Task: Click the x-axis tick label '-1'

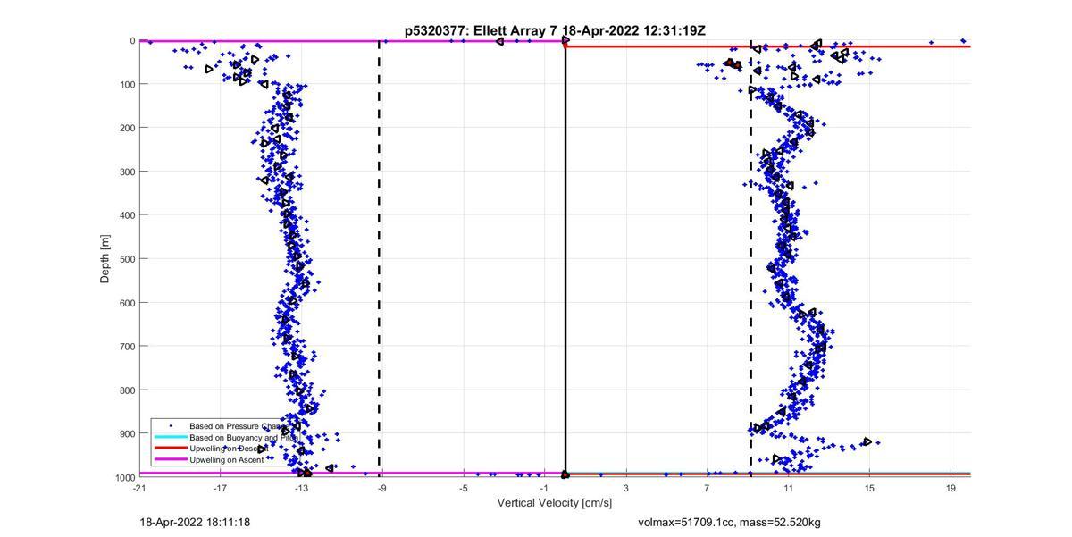Action: pos(544,488)
